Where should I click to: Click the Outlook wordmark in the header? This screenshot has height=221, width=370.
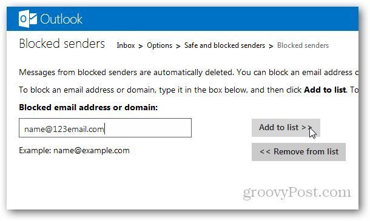[61, 19]
